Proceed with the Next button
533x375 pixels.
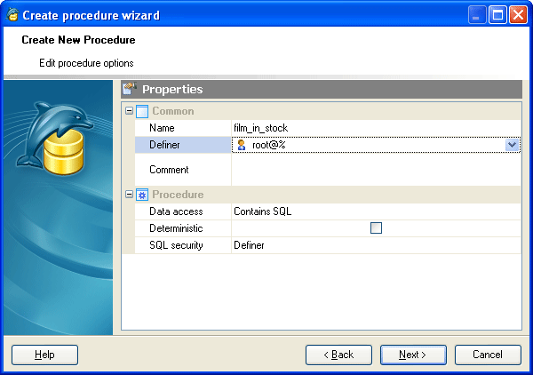(x=413, y=355)
